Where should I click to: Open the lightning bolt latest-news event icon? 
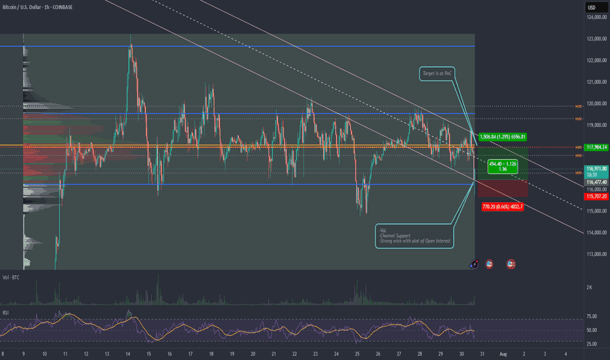coord(474,264)
